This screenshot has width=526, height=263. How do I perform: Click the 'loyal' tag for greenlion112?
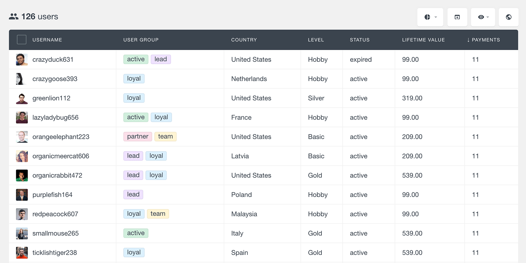(x=134, y=98)
